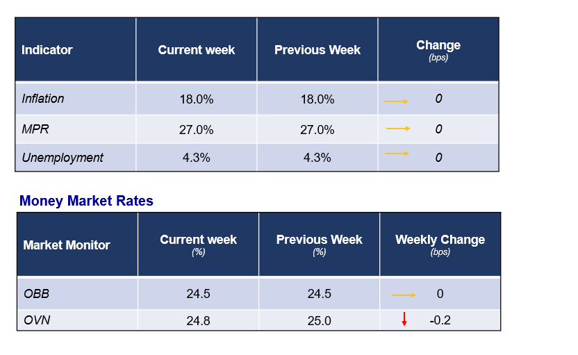Click the yellow arrow in OBB row
The image size is (578, 355).
click(404, 295)
